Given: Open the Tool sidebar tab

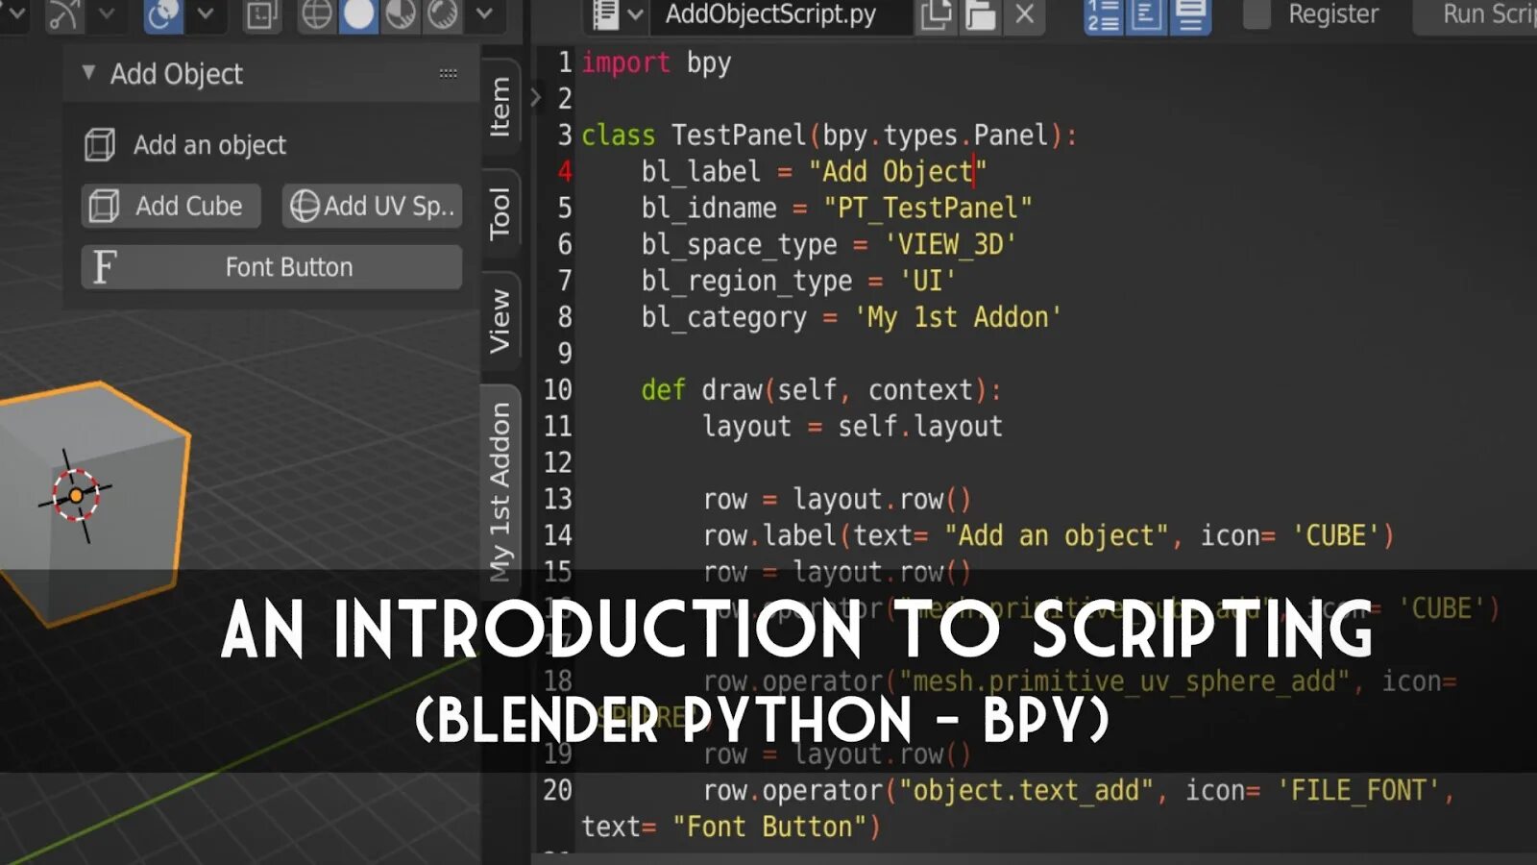Looking at the screenshot, I should click(x=500, y=213).
